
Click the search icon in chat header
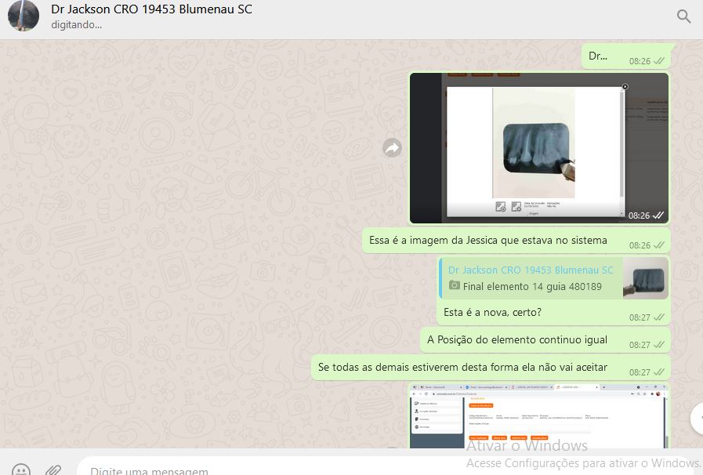tap(683, 16)
